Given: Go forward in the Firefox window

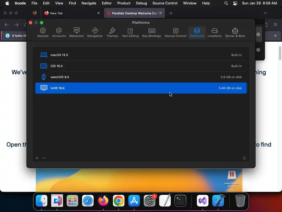Looking at the screenshot, I should pyautogui.click(x=16, y=25).
